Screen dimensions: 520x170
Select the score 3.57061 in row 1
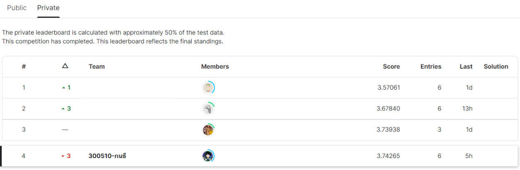point(388,88)
